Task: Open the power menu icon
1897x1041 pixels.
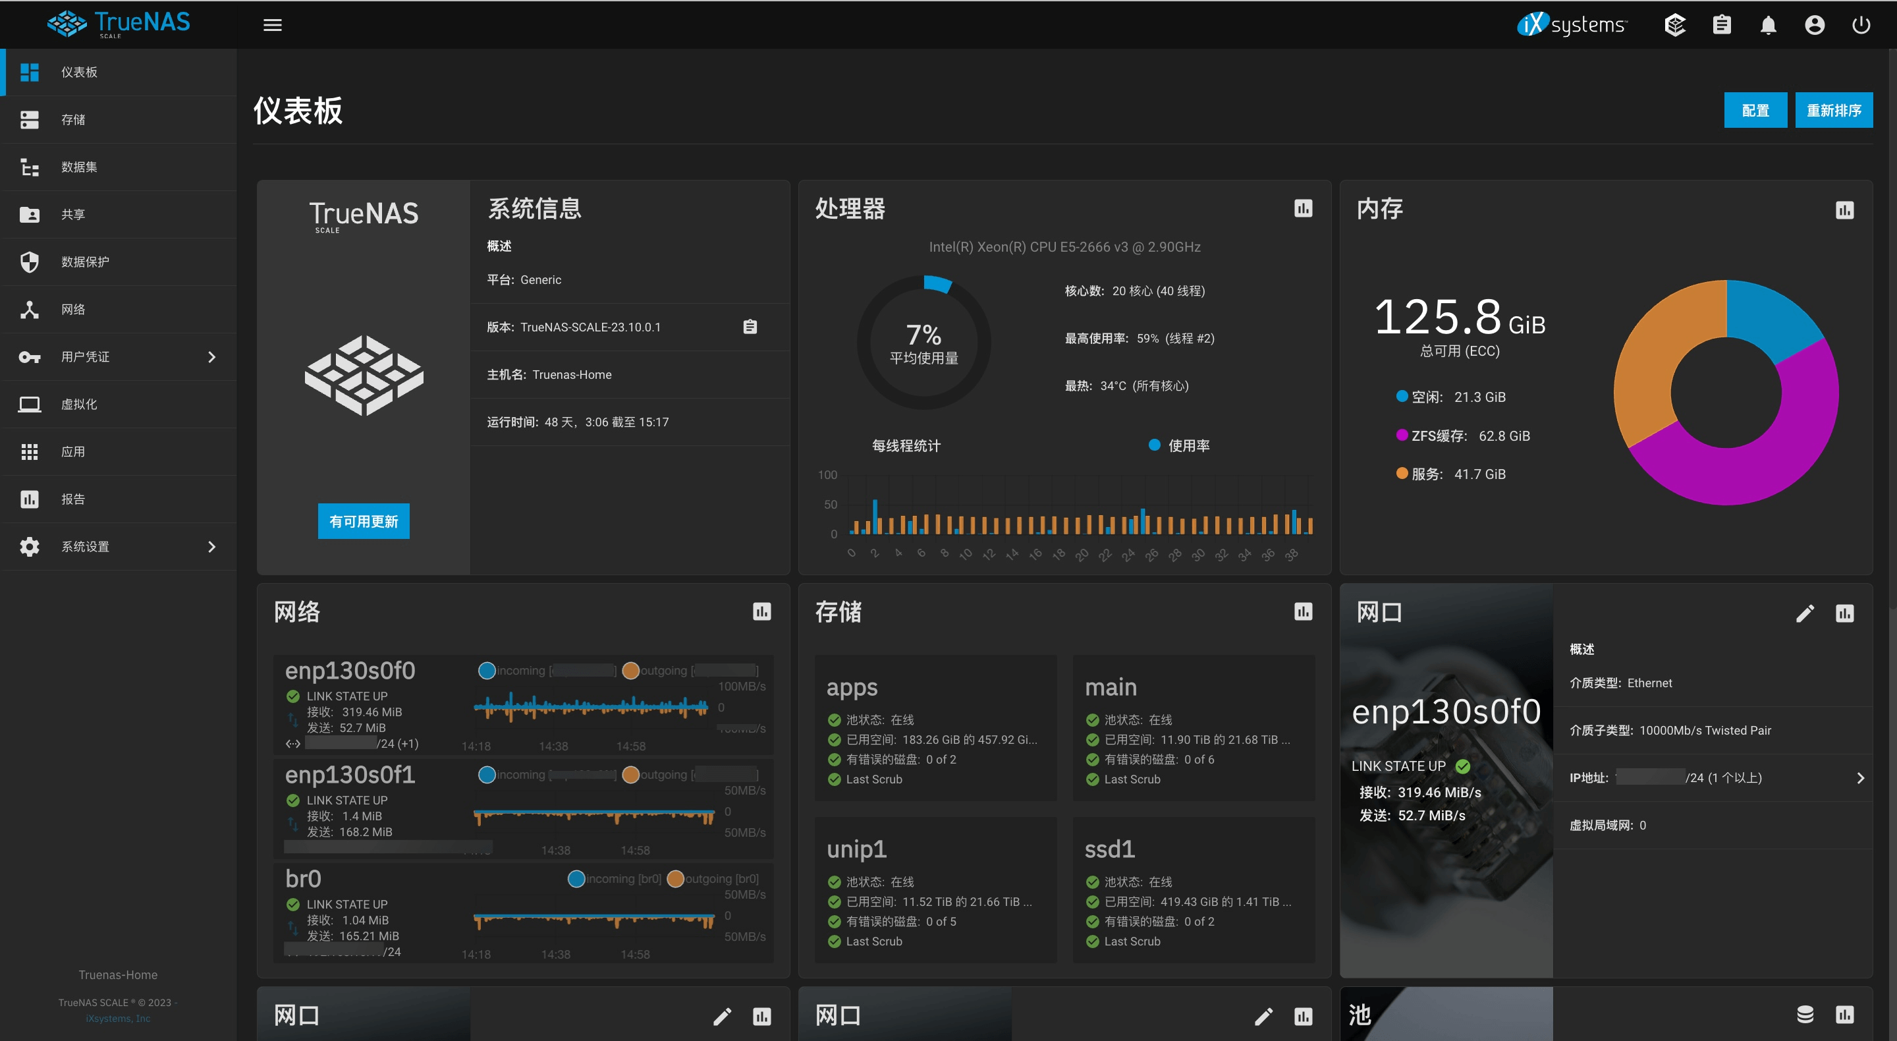Action: point(1861,25)
